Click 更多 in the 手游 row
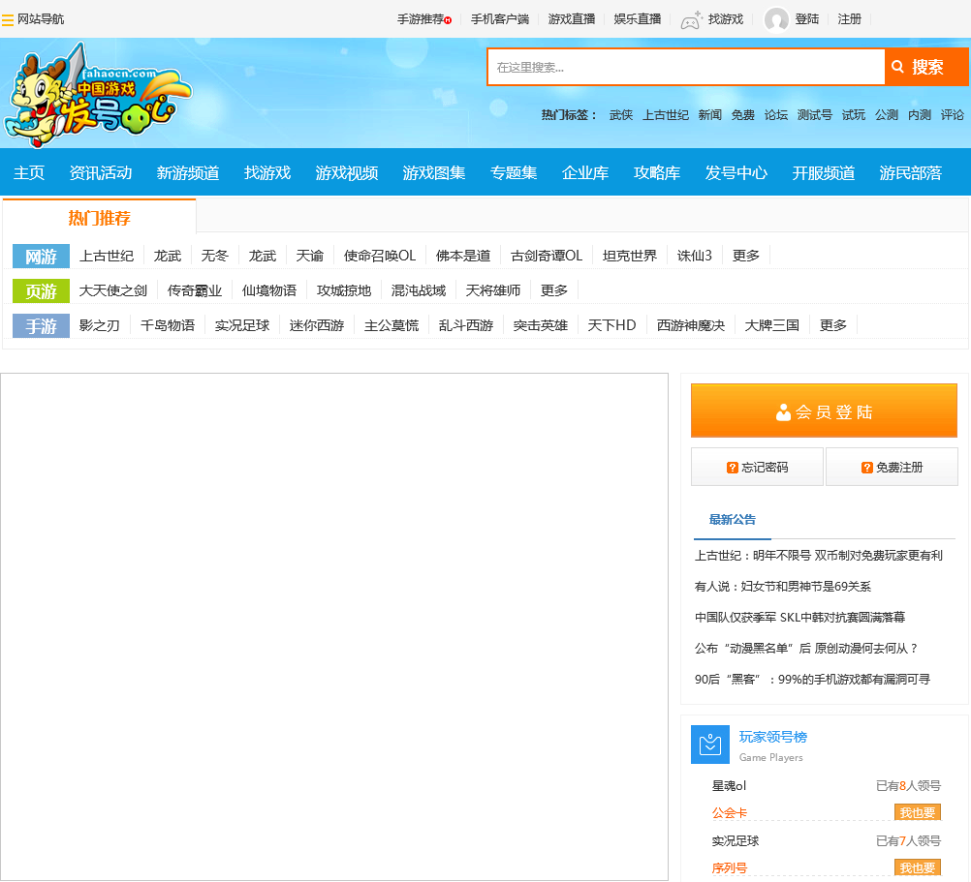The width and height of the screenshot is (971, 882). 832,325
